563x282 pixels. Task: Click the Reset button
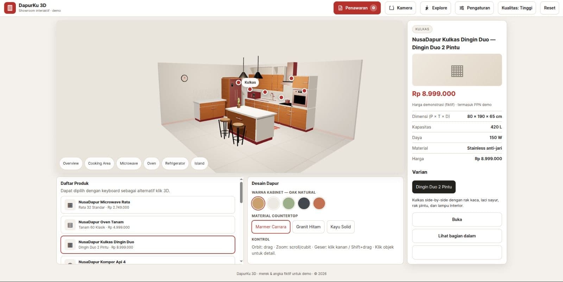pyautogui.click(x=549, y=8)
